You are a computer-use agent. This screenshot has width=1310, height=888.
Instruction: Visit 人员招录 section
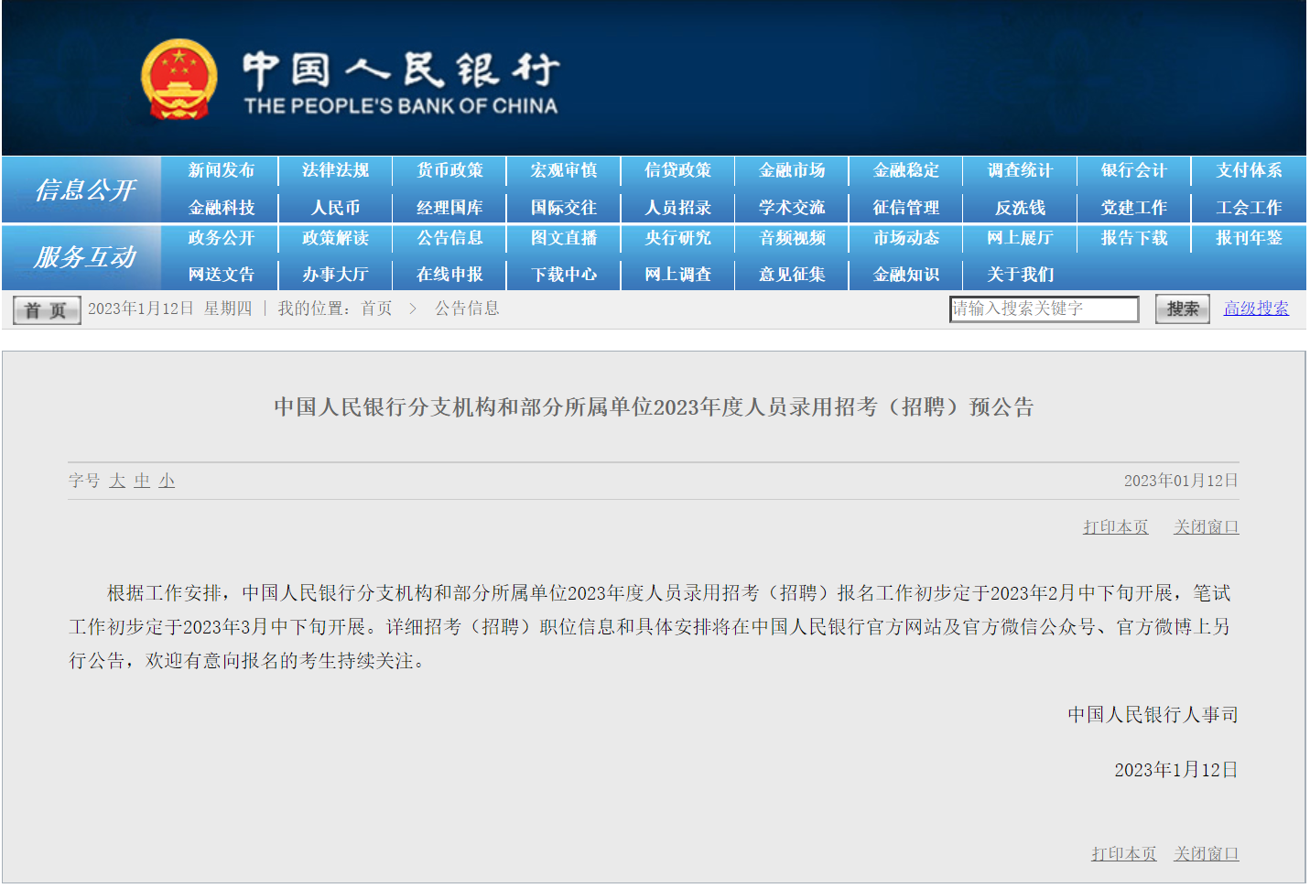click(677, 208)
